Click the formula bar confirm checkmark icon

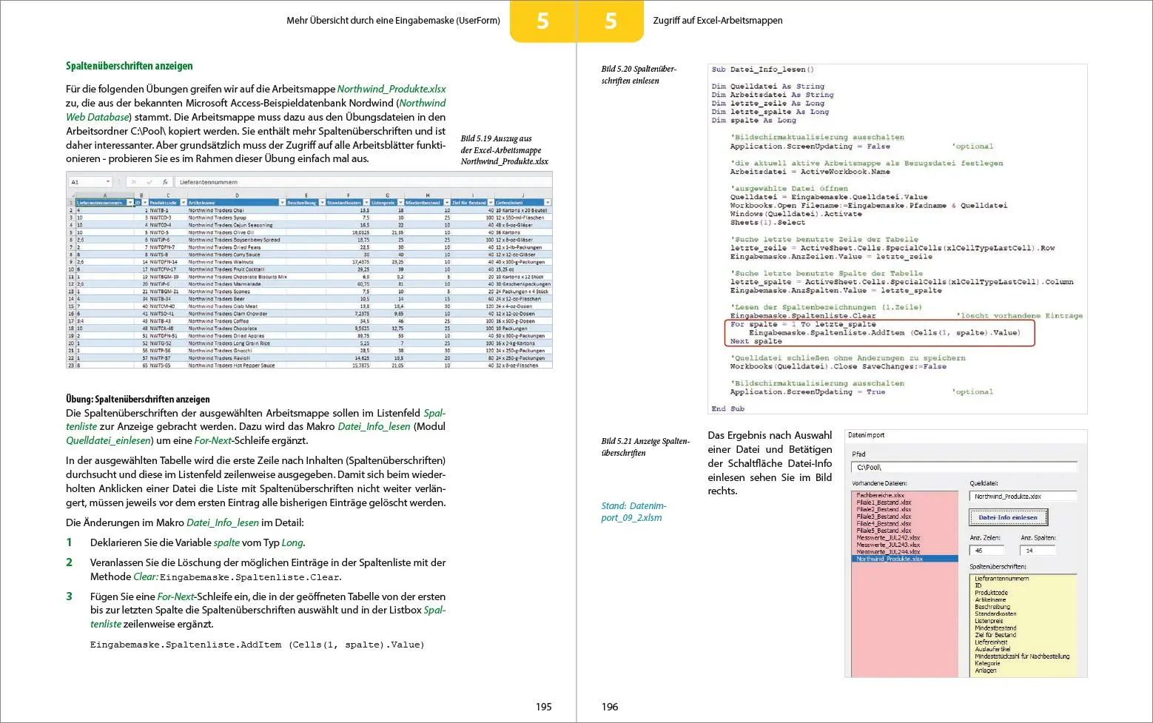tap(149, 182)
